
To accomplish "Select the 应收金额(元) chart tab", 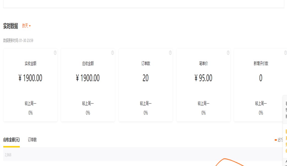I will [12, 140].
